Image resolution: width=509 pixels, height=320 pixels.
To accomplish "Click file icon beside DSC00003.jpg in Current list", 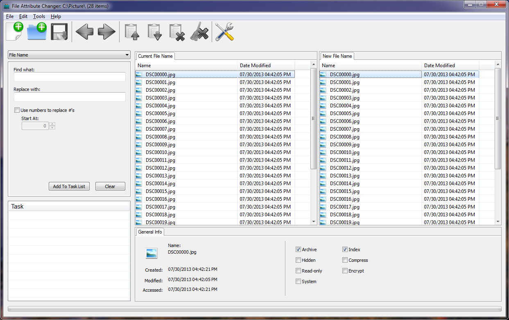I will pos(139,98).
